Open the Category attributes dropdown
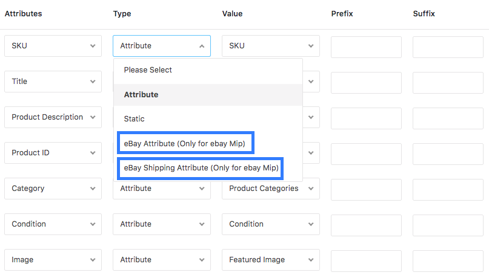The image size is (489, 278). coord(53,189)
